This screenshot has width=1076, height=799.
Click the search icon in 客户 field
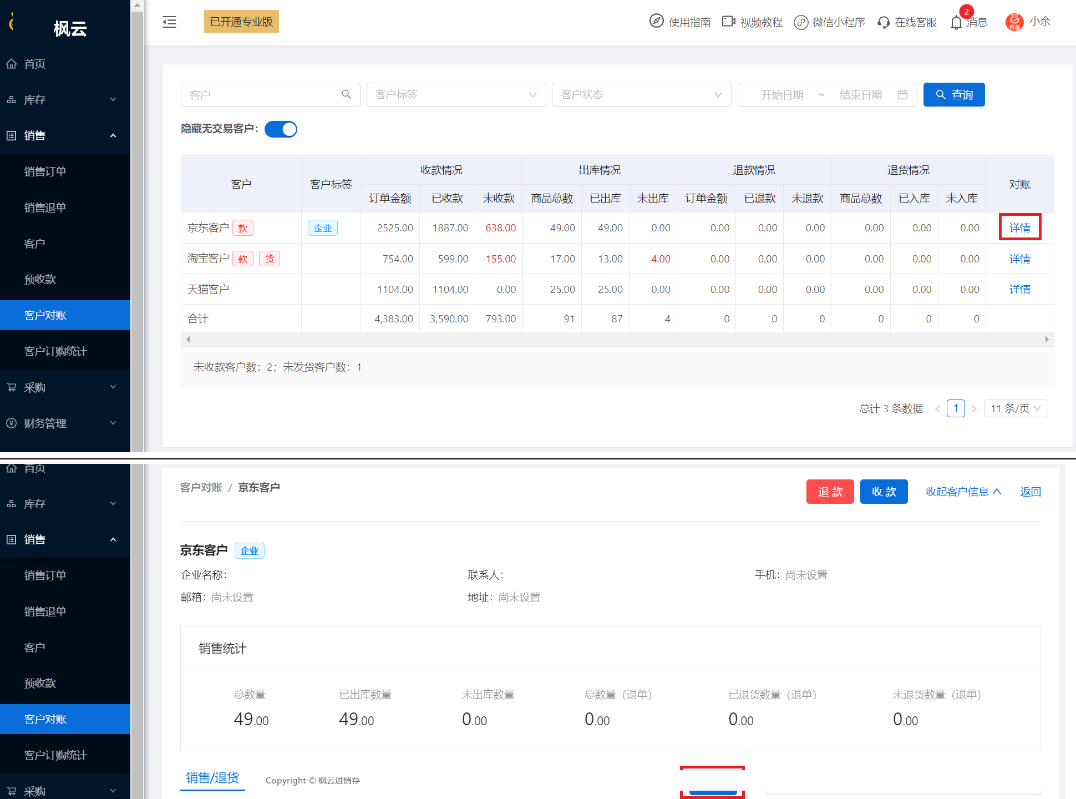pyautogui.click(x=346, y=94)
